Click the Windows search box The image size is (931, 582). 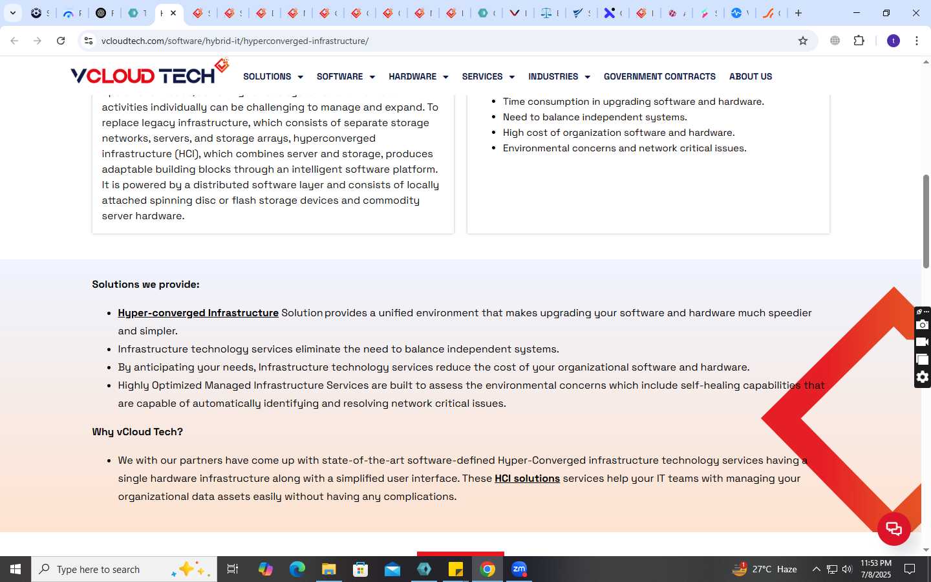click(x=124, y=569)
